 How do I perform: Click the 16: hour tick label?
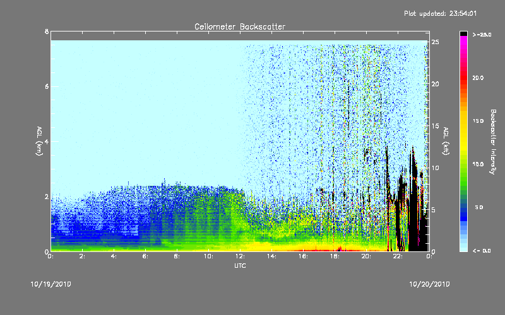pos(303,256)
